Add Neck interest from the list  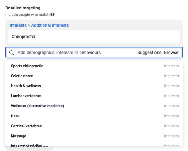[x=94, y=116]
